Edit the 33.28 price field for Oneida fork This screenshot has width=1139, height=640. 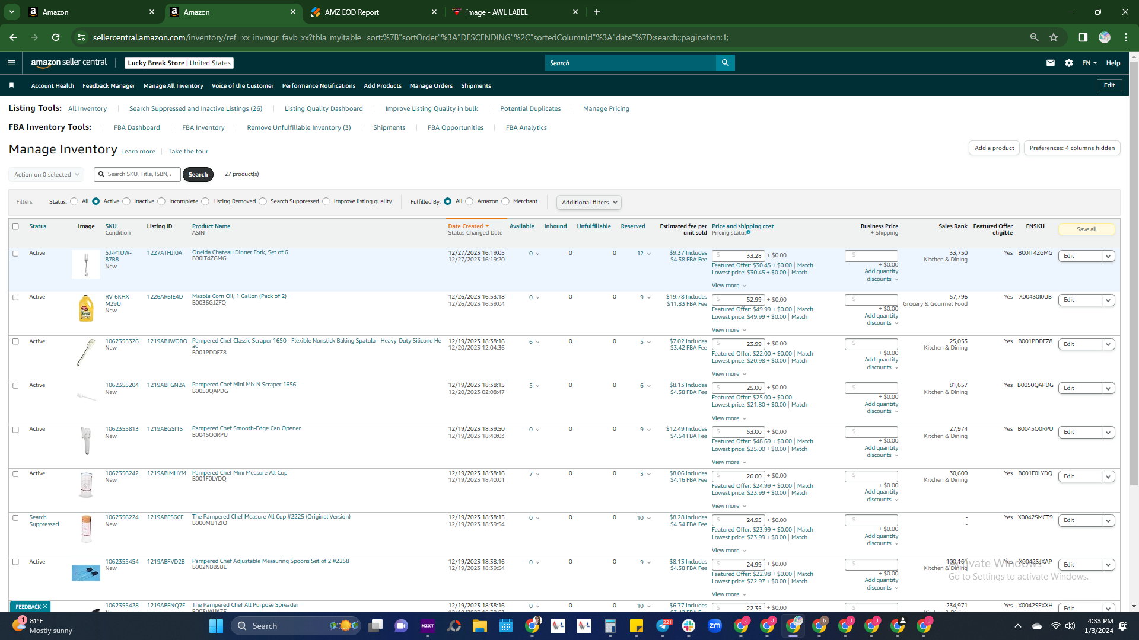tap(739, 255)
